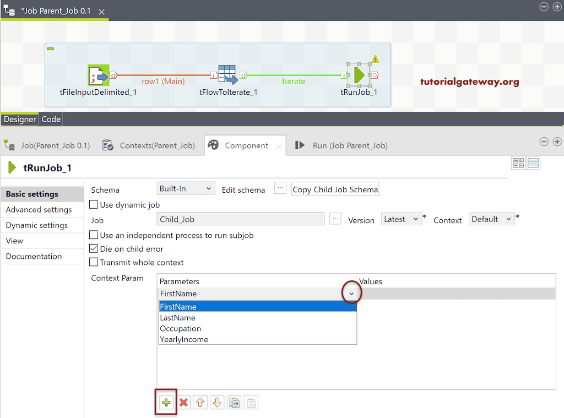Delete the selected context parameter

[x=183, y=403]
